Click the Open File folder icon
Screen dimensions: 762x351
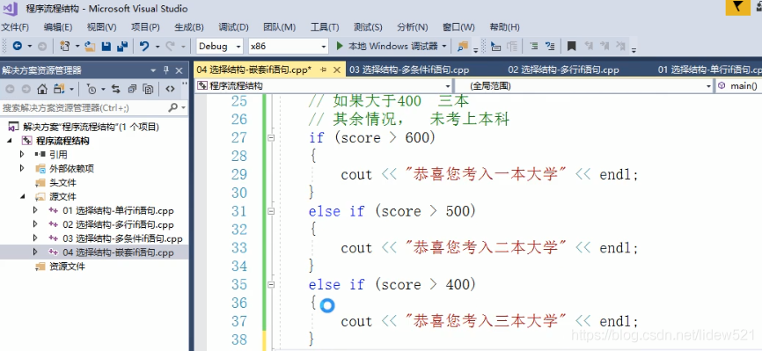pos(90,46)
